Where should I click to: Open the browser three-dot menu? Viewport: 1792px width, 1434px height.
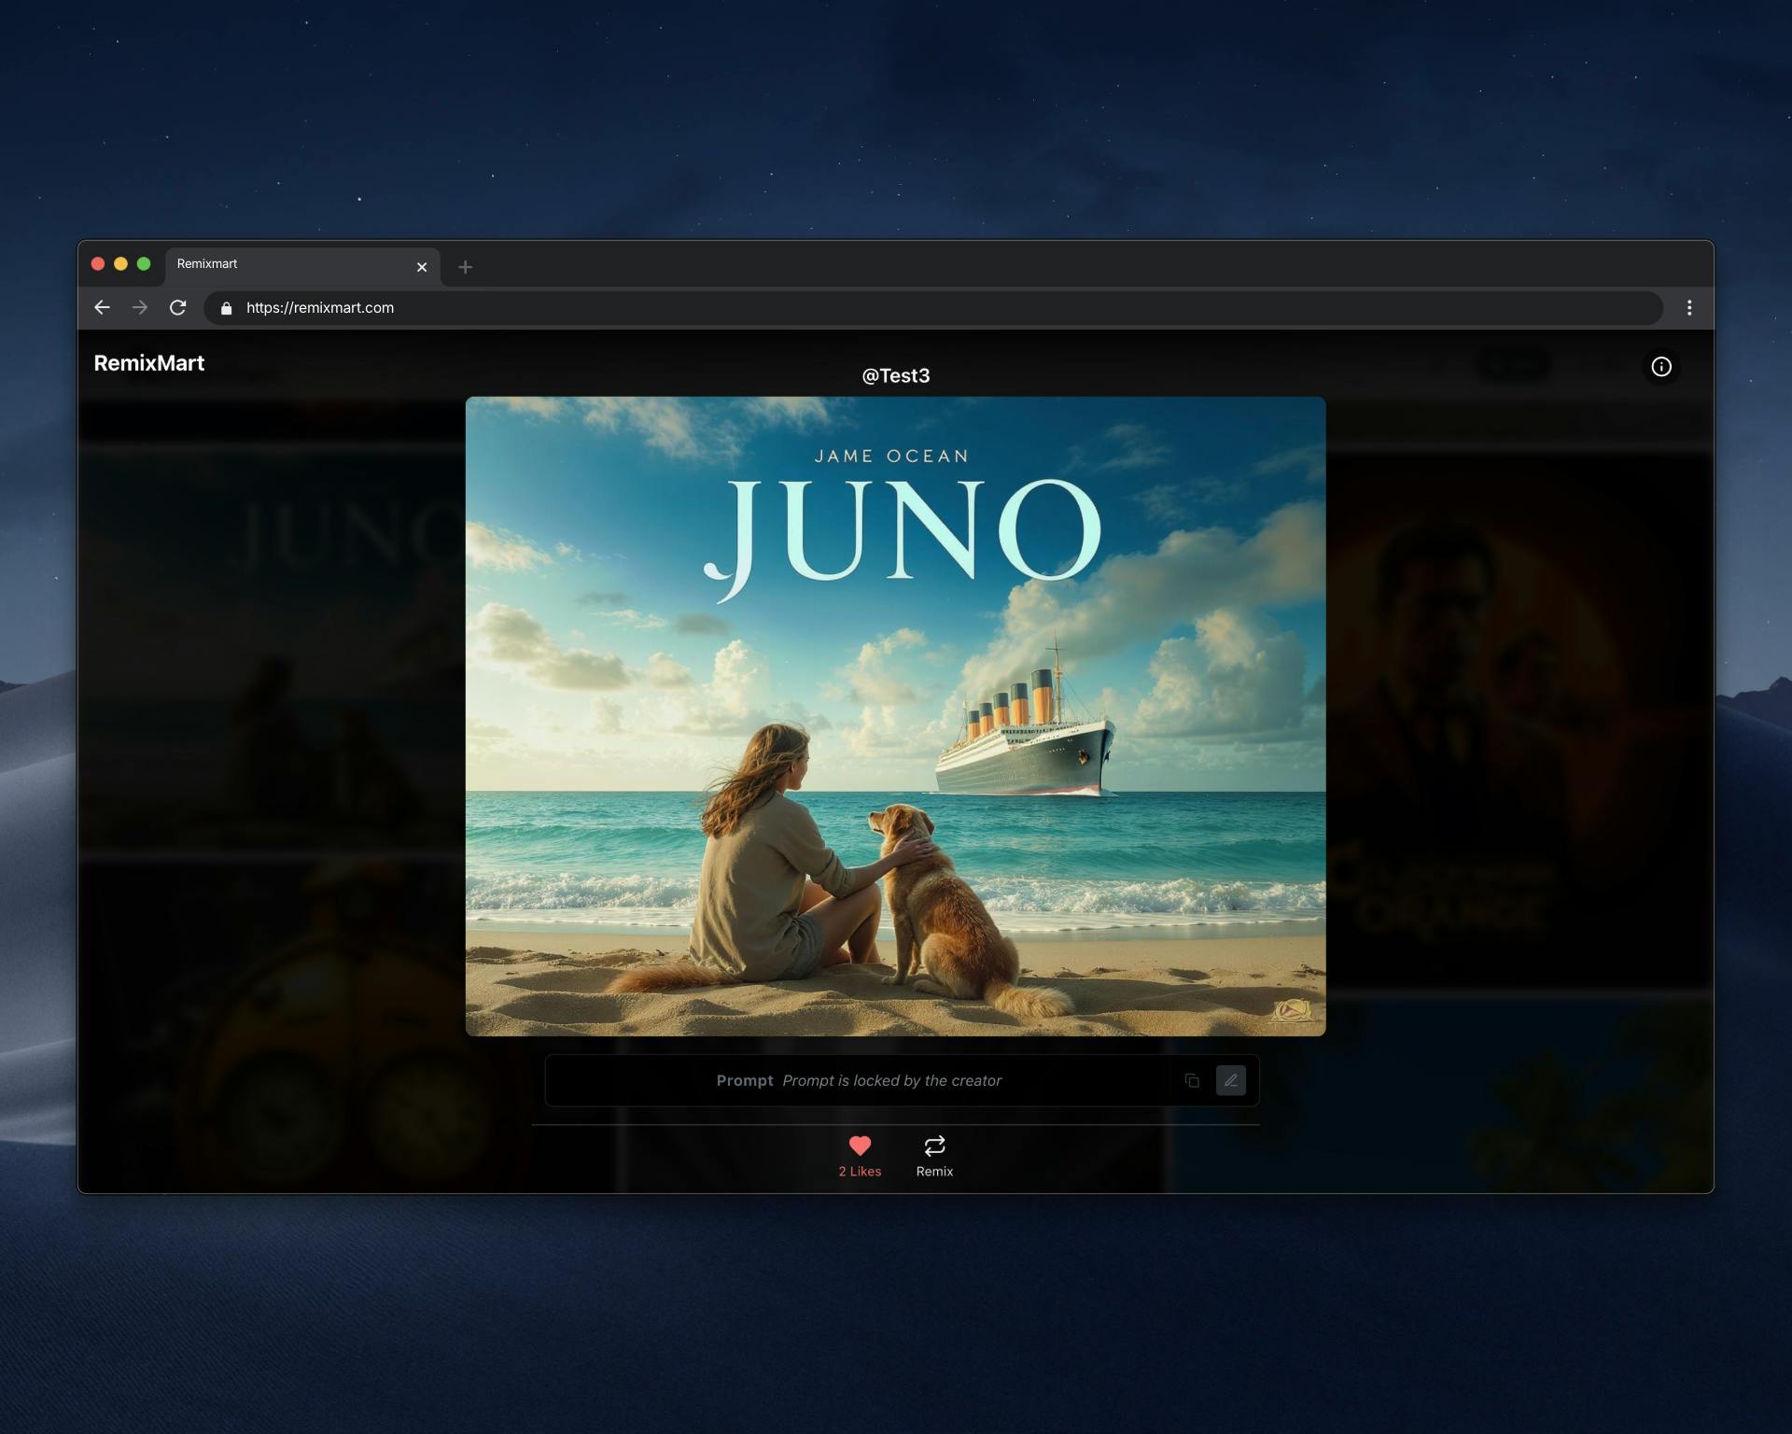pos(1689,307)
